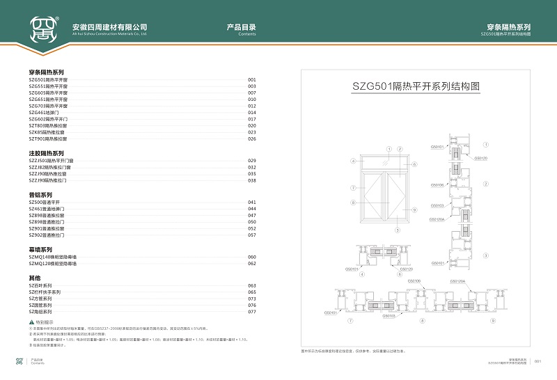Click the SZG501隔热平开系列结构图 diagram title

point(416,87)
